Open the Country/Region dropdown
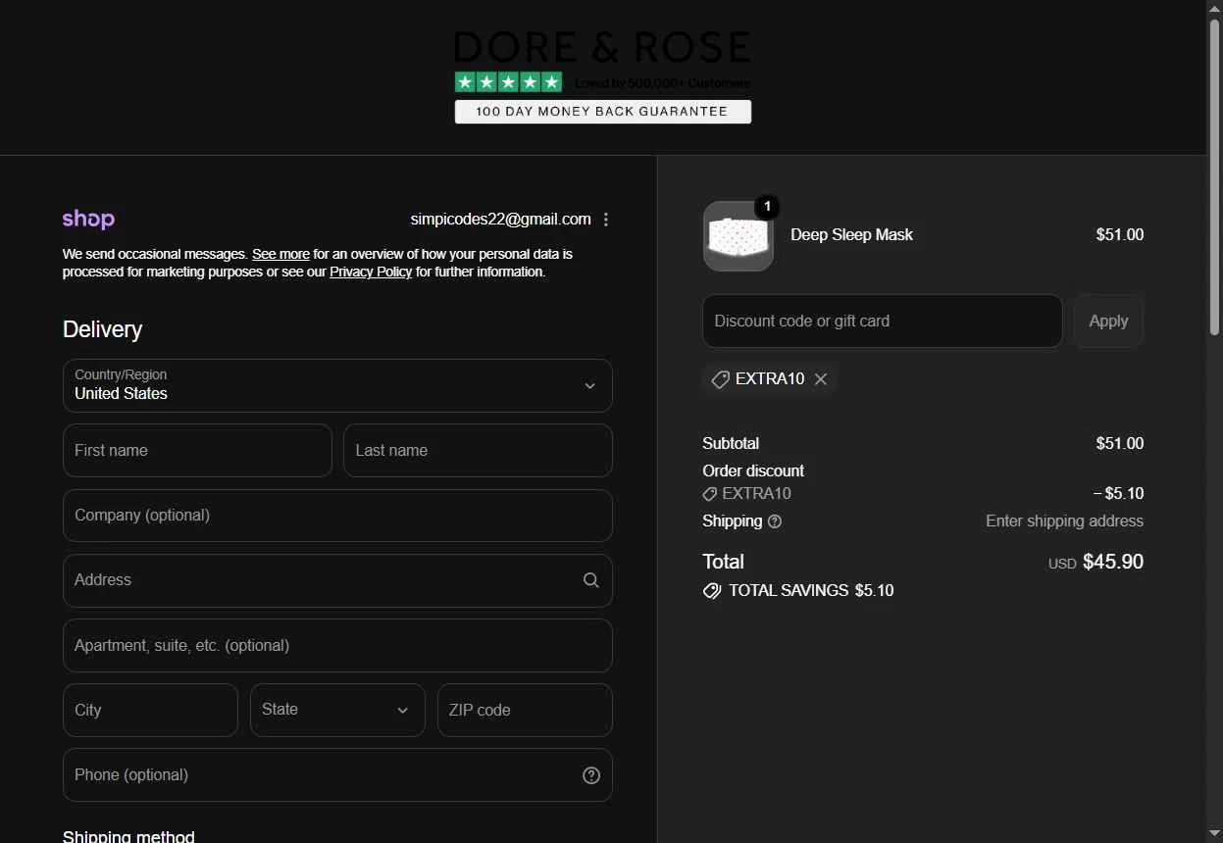Image resolution: width=1223 pixels, height=843 pixels. [x=337, y=385]
